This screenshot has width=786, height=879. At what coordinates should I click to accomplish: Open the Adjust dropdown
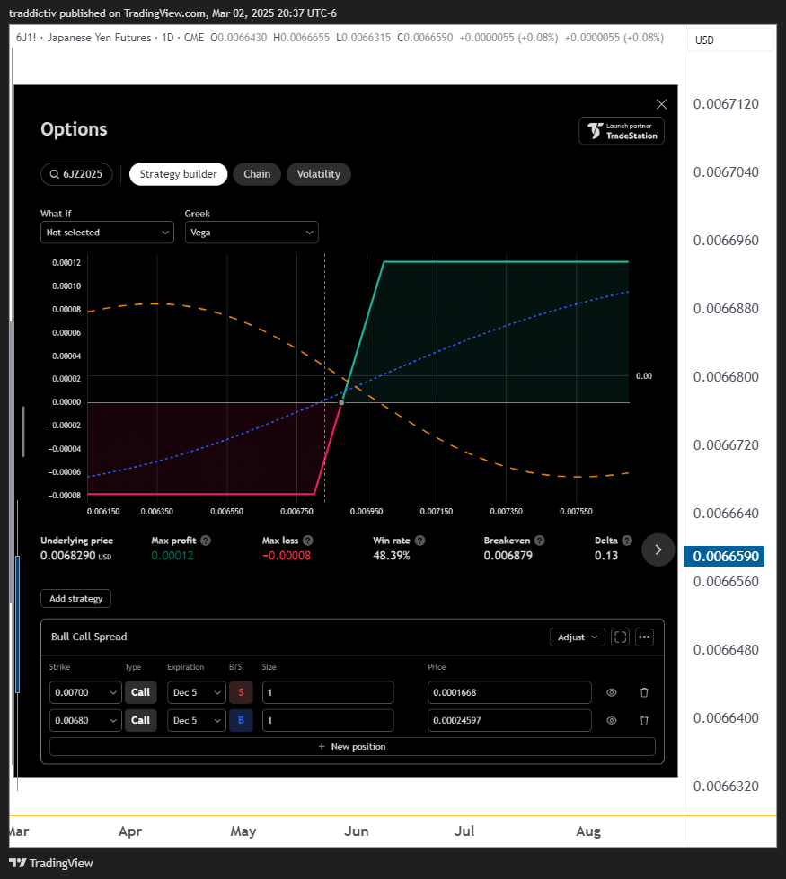(x=578, y=637)
